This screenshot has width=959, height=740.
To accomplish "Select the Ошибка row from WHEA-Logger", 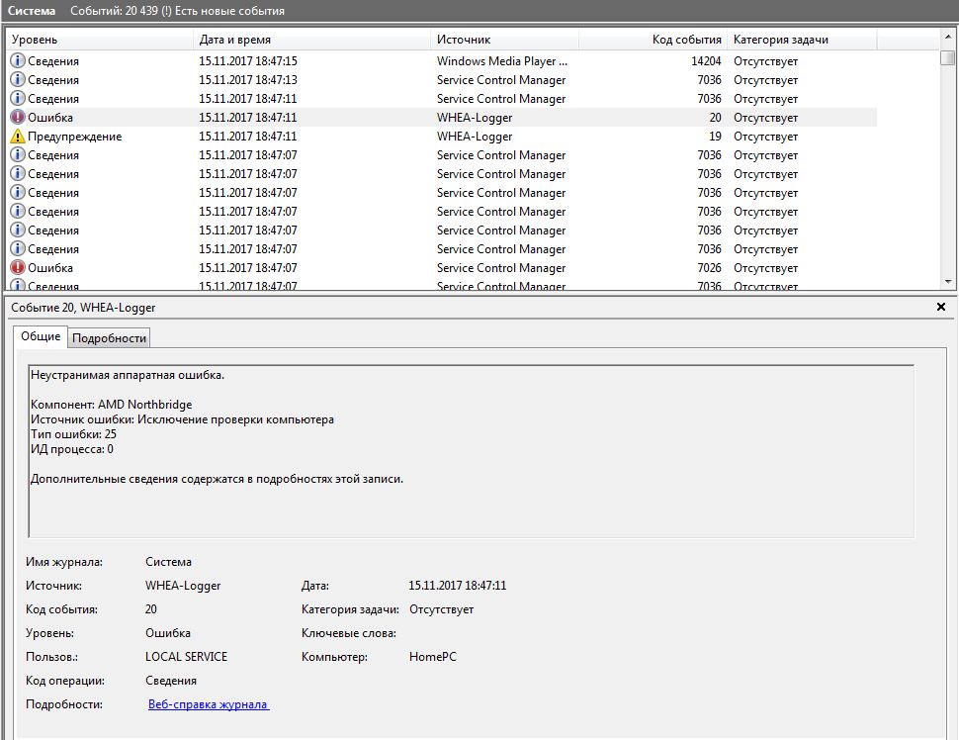I will point(442,118).
